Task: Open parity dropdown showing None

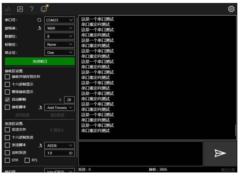Action: point(59,44)
